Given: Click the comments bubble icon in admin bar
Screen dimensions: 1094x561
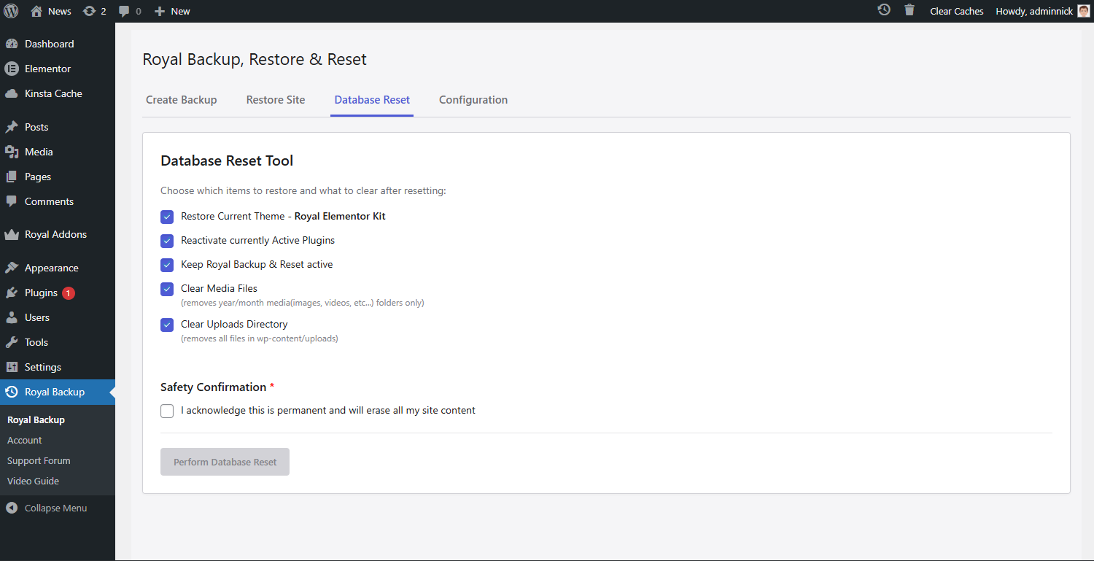Looking at the screenshot, I should click(125, 11).
